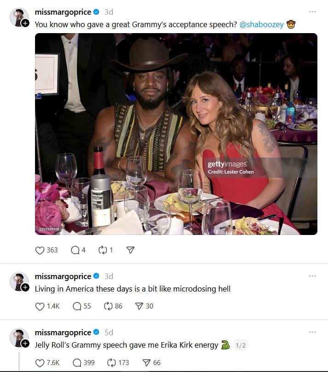The height and width of the screenshot is (372, 328).
Task: Like the microdosing hell post
Action: [x=41, y=306]
